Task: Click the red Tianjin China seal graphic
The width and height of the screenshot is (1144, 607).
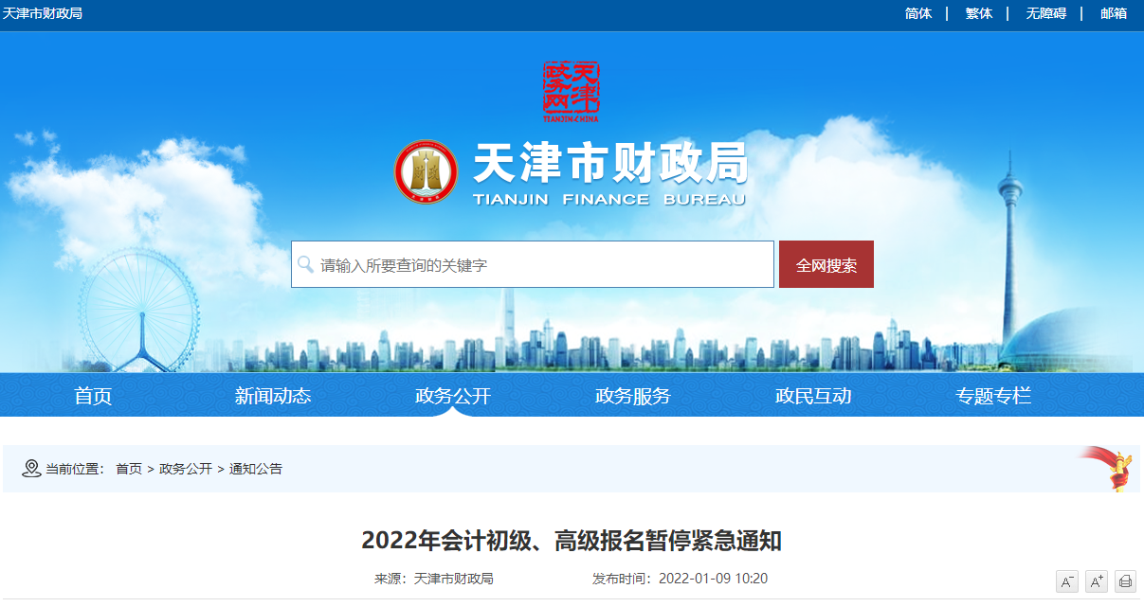Action: [x=572, y=91]
